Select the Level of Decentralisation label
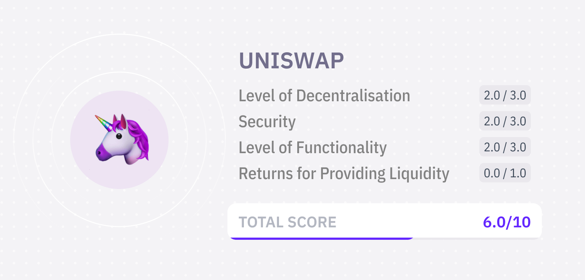 click(324, 96)
